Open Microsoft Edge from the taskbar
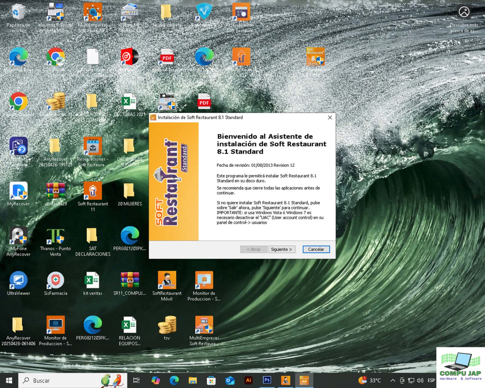Viewport: 485px width, 388px height. 174,380
